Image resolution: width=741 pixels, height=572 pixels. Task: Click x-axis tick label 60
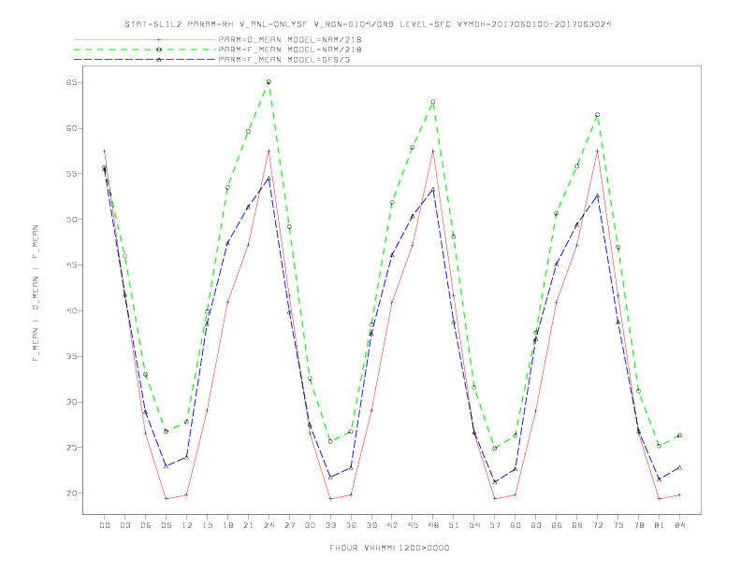[x=516, y=525]
